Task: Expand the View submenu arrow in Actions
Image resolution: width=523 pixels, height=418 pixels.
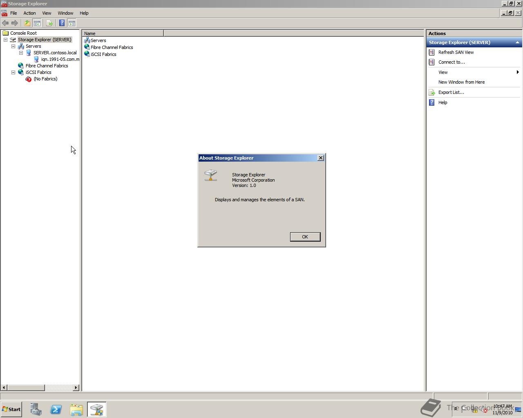Action: click(x=518, y=72)
